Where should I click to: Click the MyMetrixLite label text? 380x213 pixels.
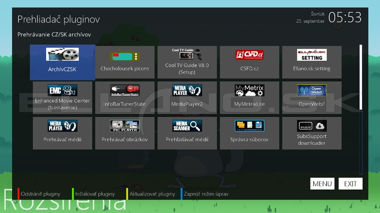[x=249, y=104]
